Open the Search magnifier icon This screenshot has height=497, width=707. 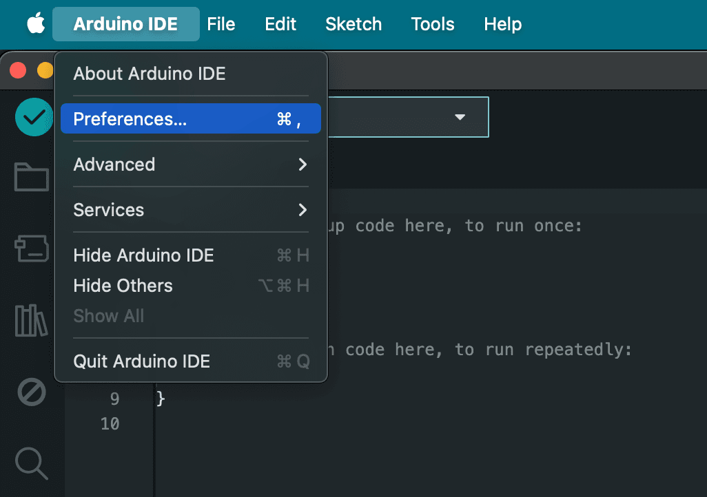pos(32,463)
